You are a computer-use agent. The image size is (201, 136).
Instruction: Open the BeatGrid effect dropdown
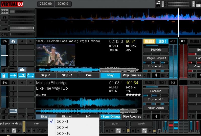[x=156, y=50]
